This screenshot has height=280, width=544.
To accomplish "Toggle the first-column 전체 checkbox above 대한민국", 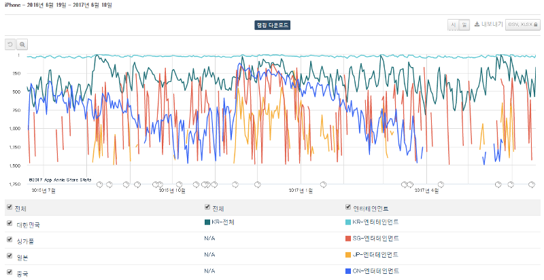I will (x=10, y=207).
